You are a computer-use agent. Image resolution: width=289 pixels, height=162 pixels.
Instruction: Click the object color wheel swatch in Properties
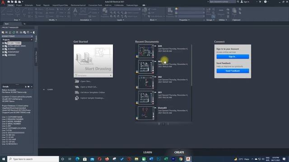pos(177,9)
